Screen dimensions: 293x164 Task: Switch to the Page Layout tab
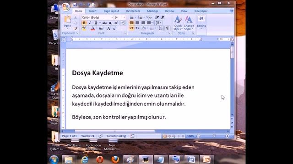coord(111,11)
